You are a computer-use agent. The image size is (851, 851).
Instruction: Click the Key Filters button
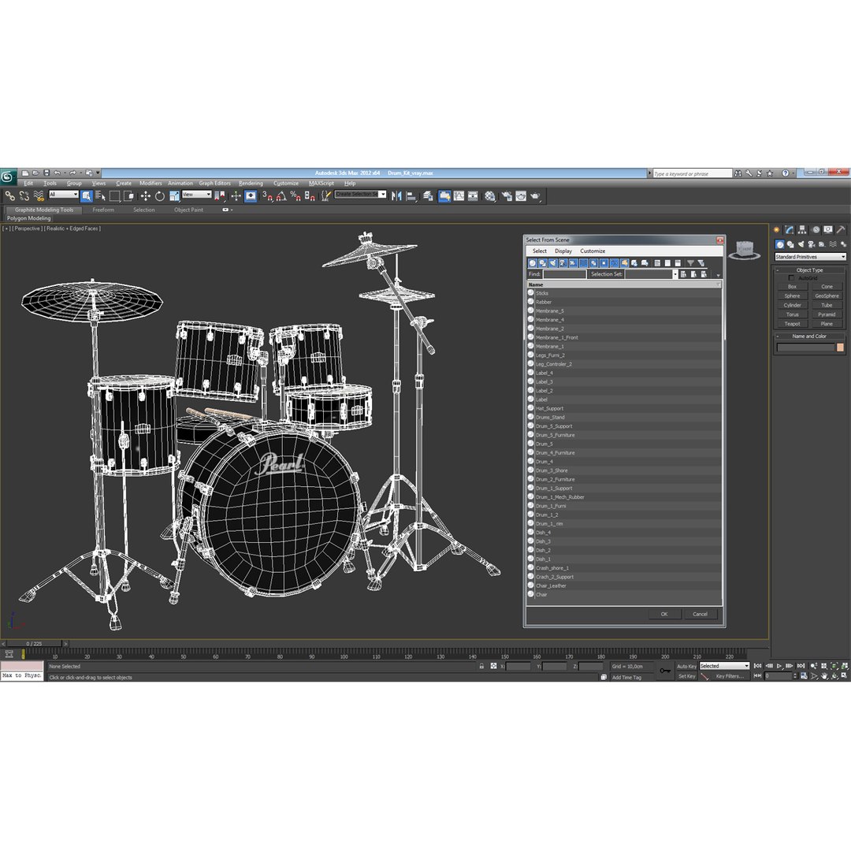coord(729,676)
